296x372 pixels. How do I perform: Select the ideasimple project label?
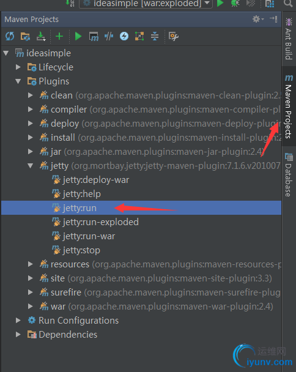pos(49,53)
